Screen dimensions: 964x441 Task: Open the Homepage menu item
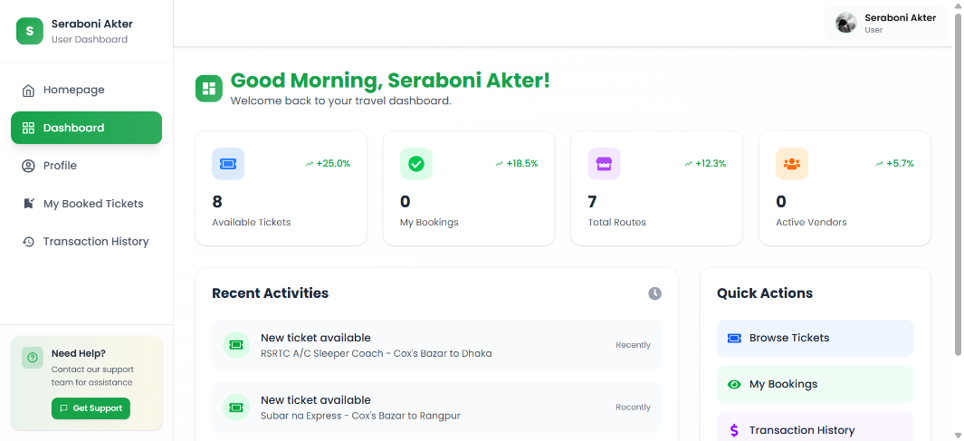click(73, 90)
